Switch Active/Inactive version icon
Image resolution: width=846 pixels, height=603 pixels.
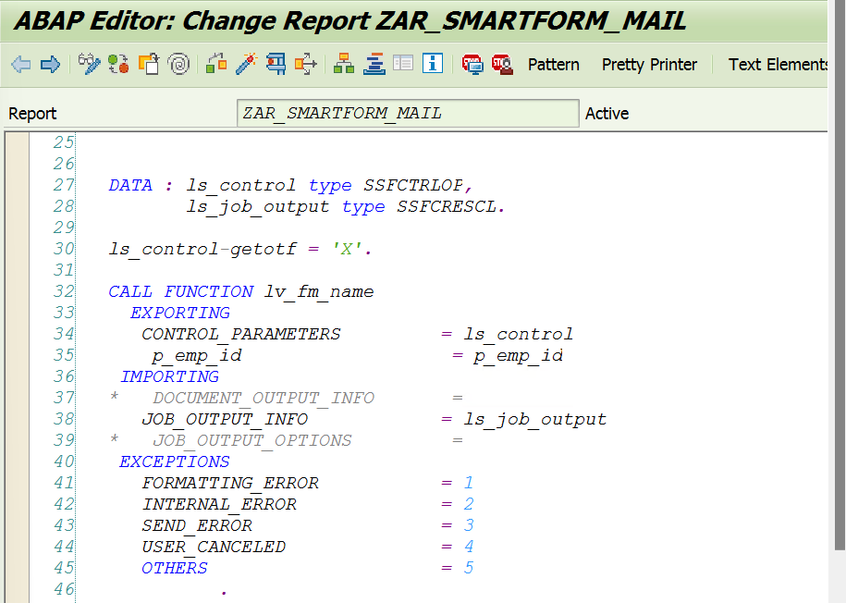click(x=118, y=64)
